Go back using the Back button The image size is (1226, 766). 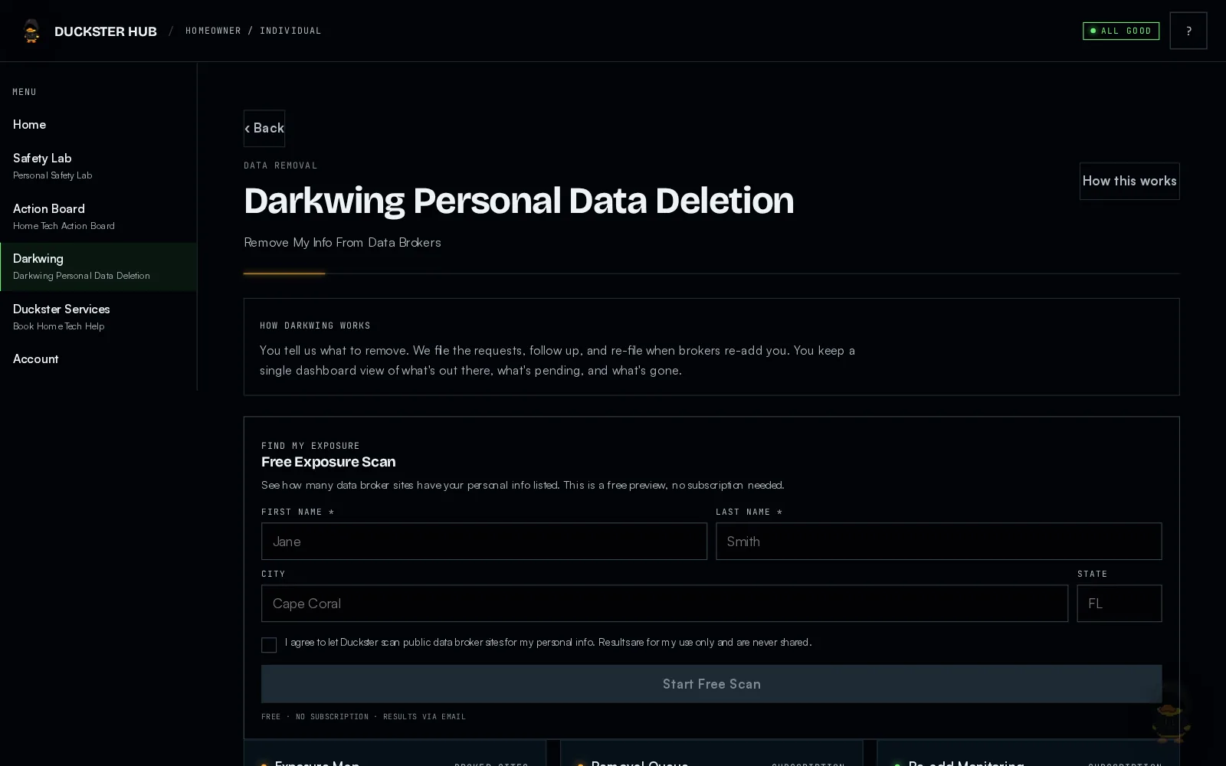point(264,128)
